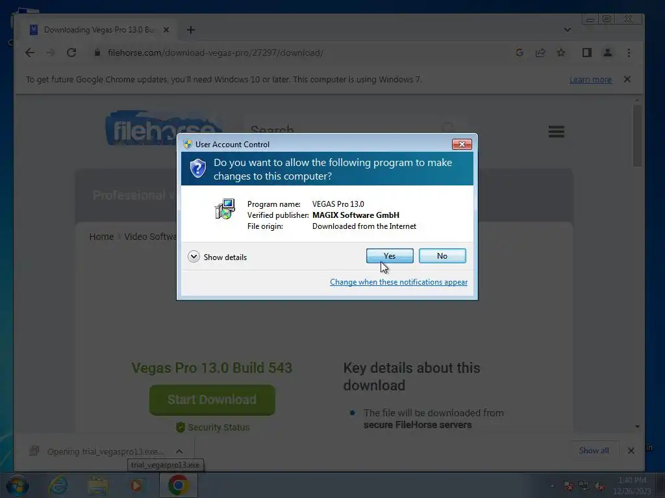
Task: Click the taskbar clock
Action: pos(632,486)
